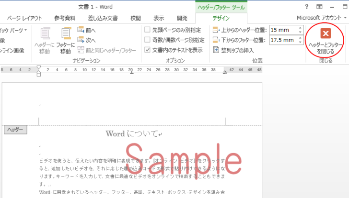Close header and footer editing

[x=326, y=41]
